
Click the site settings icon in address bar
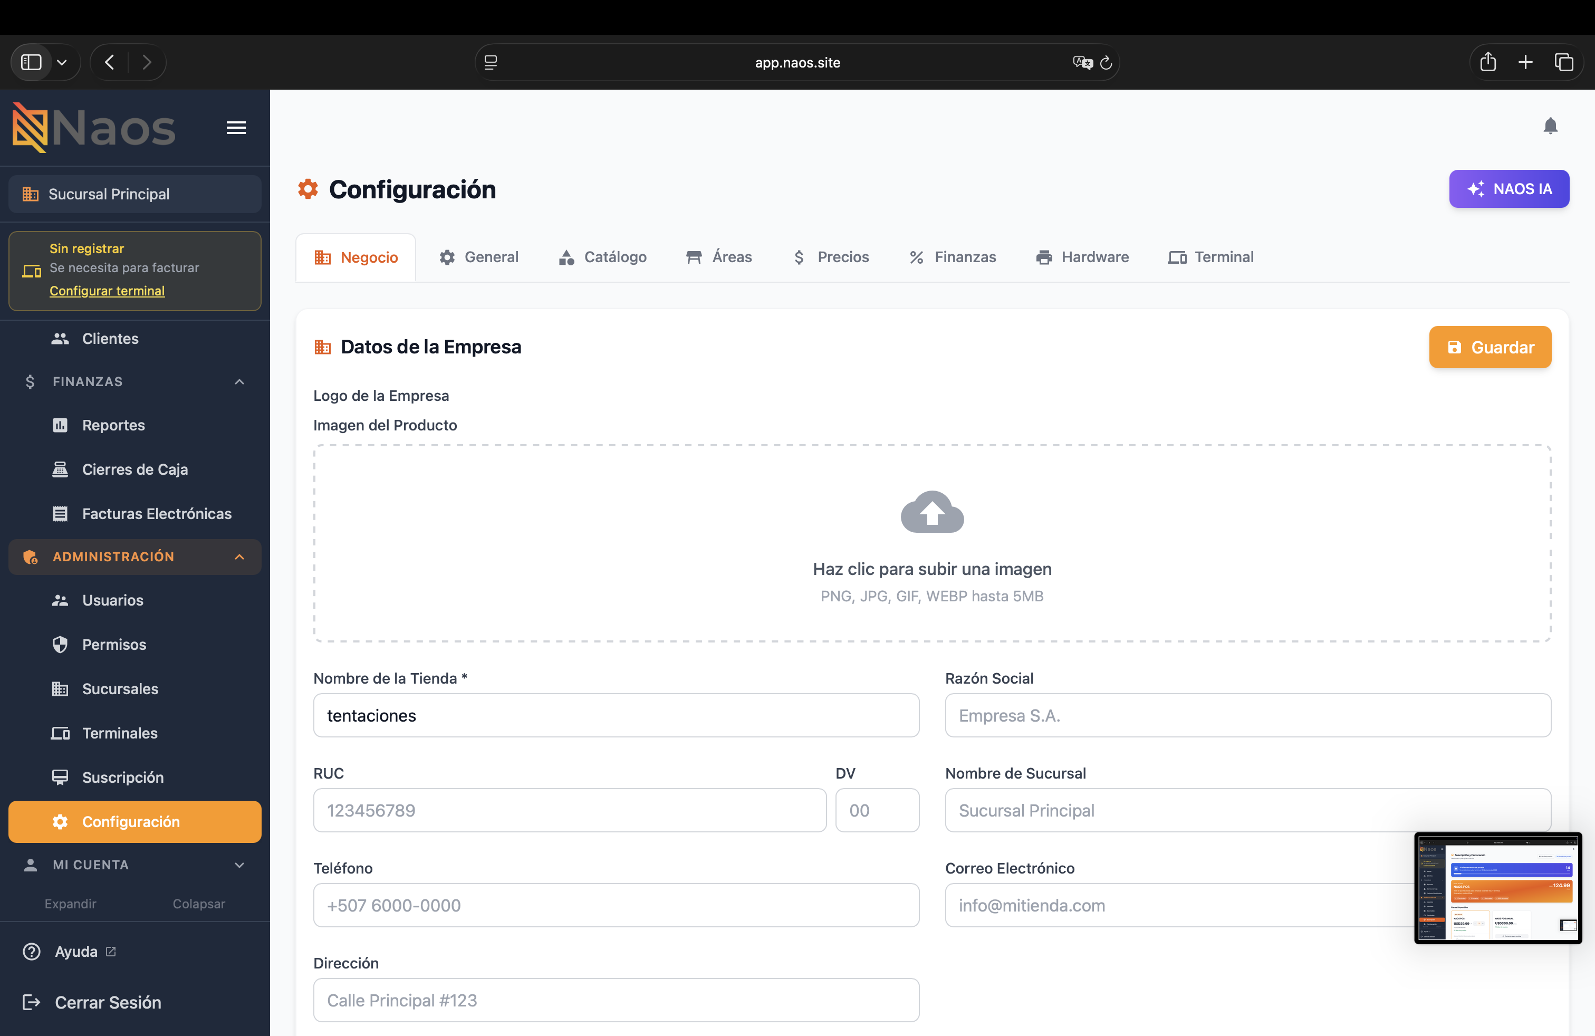tap(491, 62)
